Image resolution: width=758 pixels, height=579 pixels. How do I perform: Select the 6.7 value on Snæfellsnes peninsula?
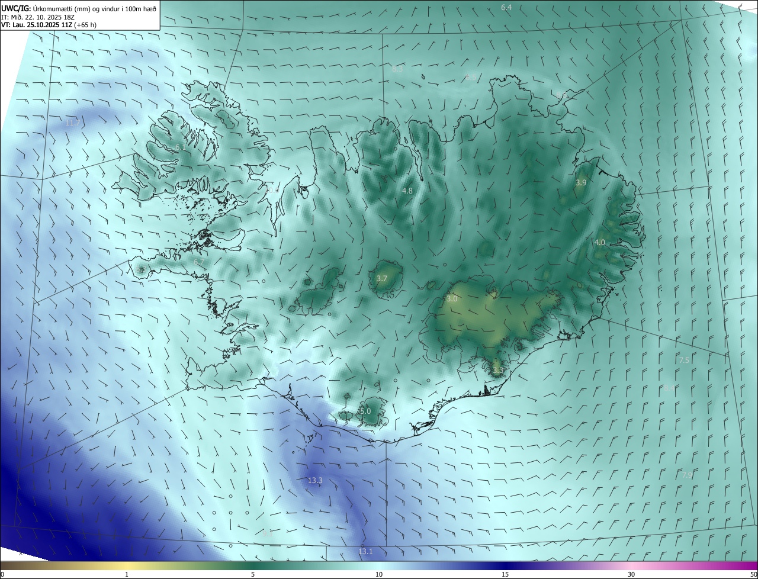tap(199, 261)
